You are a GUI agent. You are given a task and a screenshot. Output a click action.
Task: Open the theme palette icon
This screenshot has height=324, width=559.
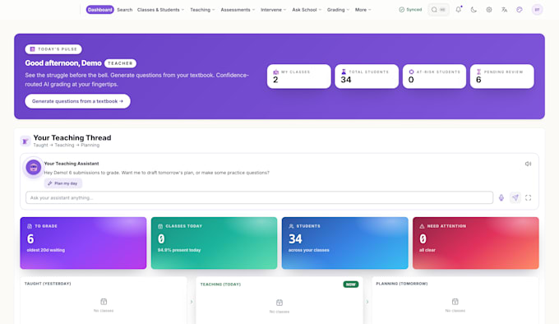(x=520, y=10)
